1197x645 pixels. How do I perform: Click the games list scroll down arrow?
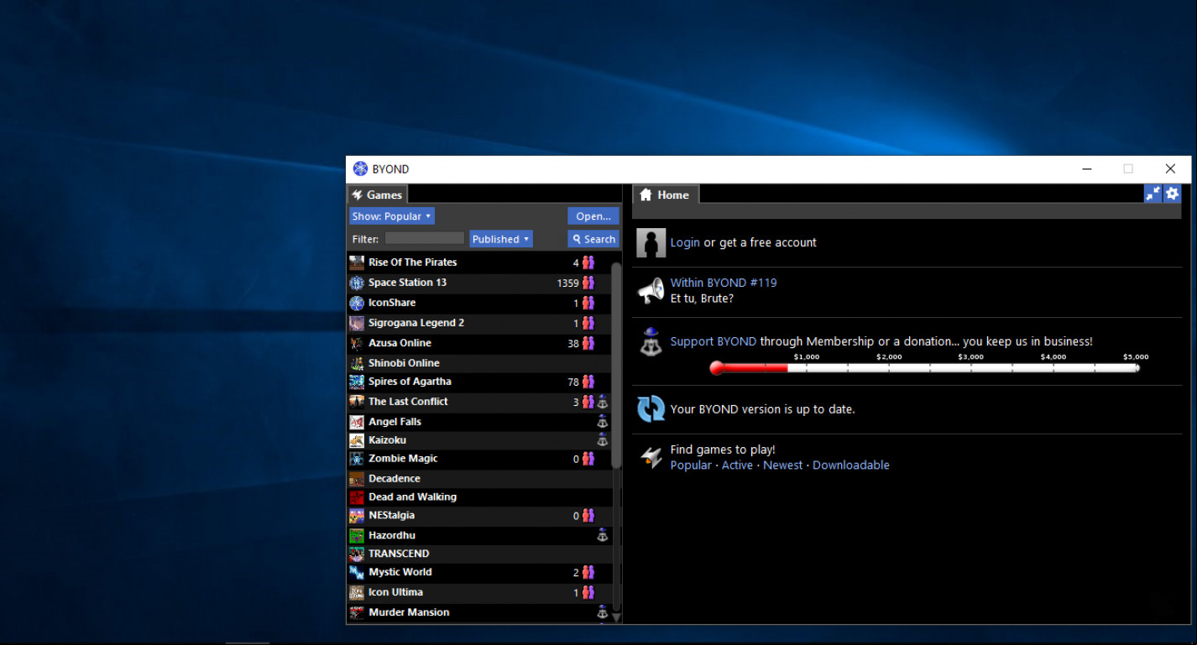616,617
